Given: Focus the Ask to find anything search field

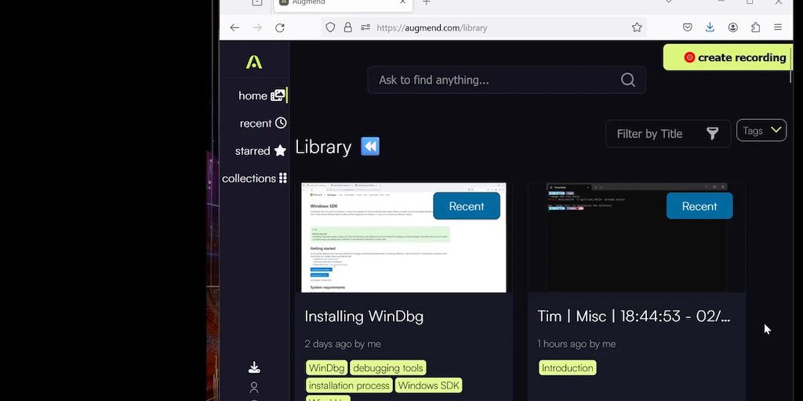Looking at the screenshot, I should coord(507,80).
